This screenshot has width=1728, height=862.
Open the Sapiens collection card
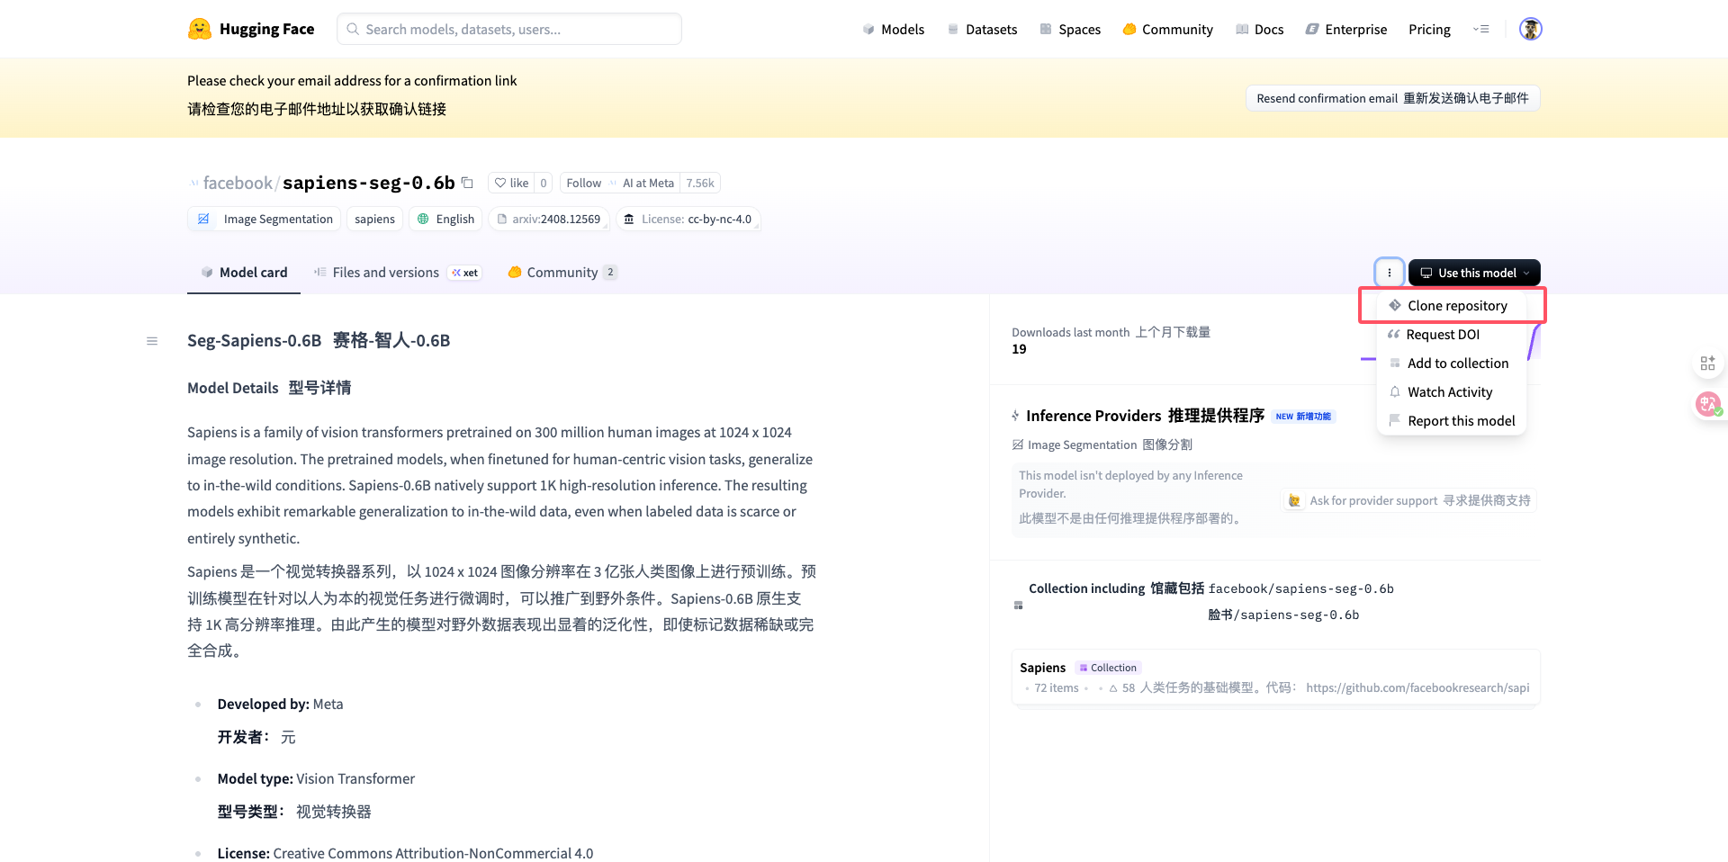pos(1275,678)
